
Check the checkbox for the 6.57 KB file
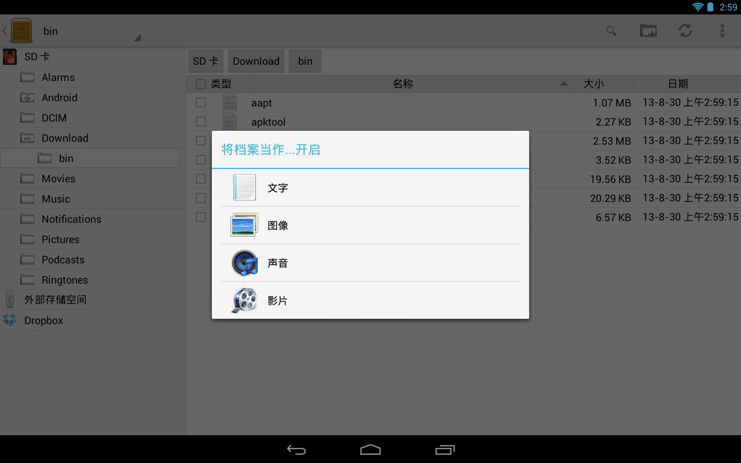click(x=201, y=217)
